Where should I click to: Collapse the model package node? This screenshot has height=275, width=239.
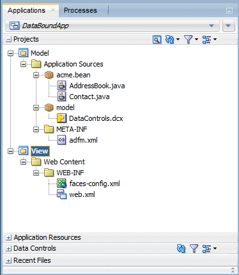[36, 107]
